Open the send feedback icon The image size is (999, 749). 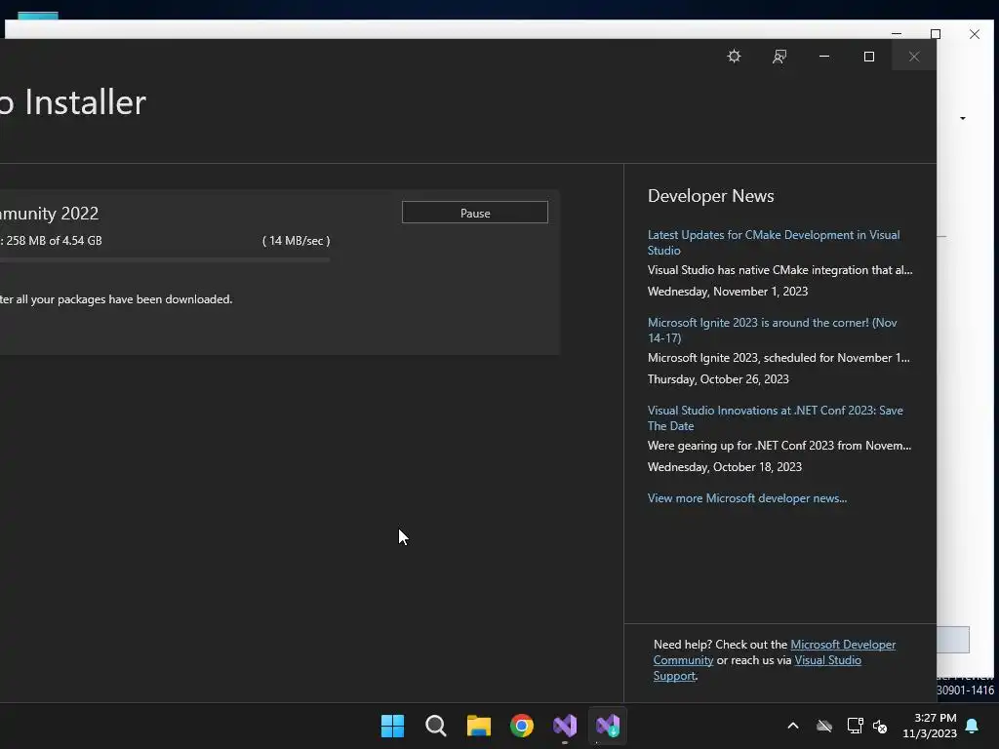(x=779, y=56)
